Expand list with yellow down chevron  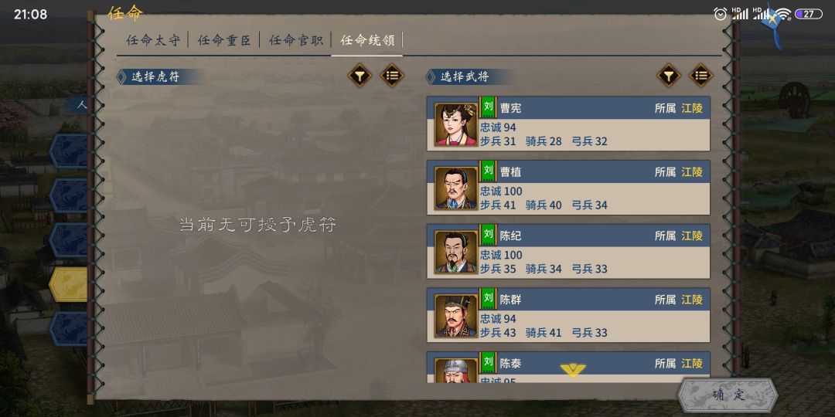573,370
